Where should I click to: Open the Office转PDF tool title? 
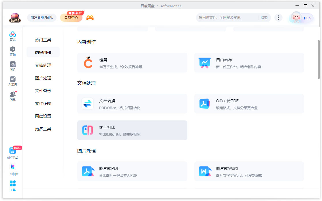(227, 101)
